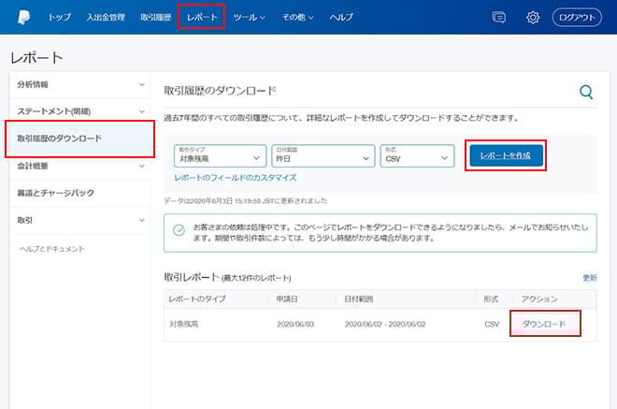
Task: Open the messages notification icon
Action: [x=499, y=17]
